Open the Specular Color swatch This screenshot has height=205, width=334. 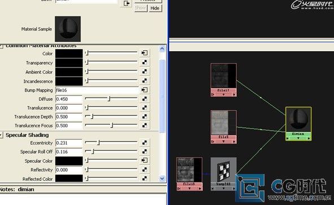[x=69, y=161]
